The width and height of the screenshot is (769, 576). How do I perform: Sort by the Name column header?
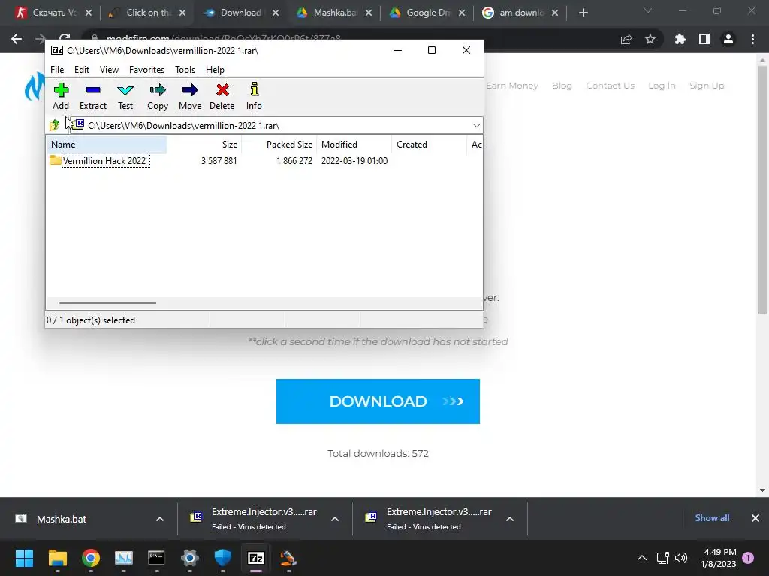coord(107,145)
